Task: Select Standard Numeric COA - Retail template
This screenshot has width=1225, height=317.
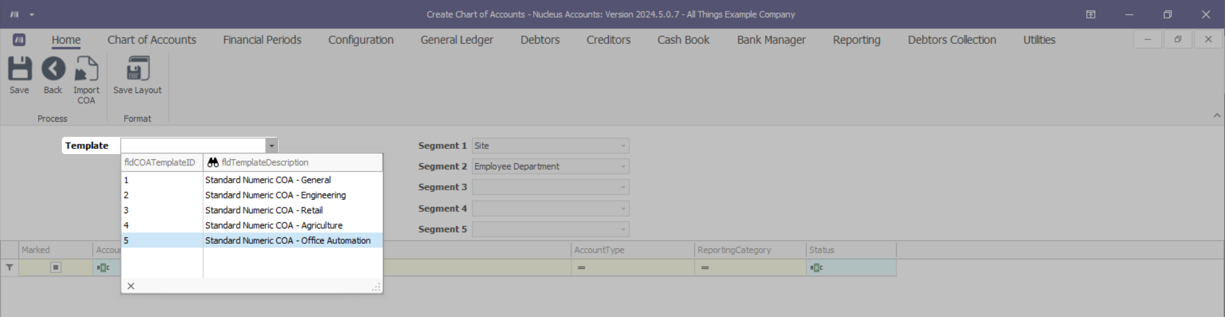Action: point(264,210)
